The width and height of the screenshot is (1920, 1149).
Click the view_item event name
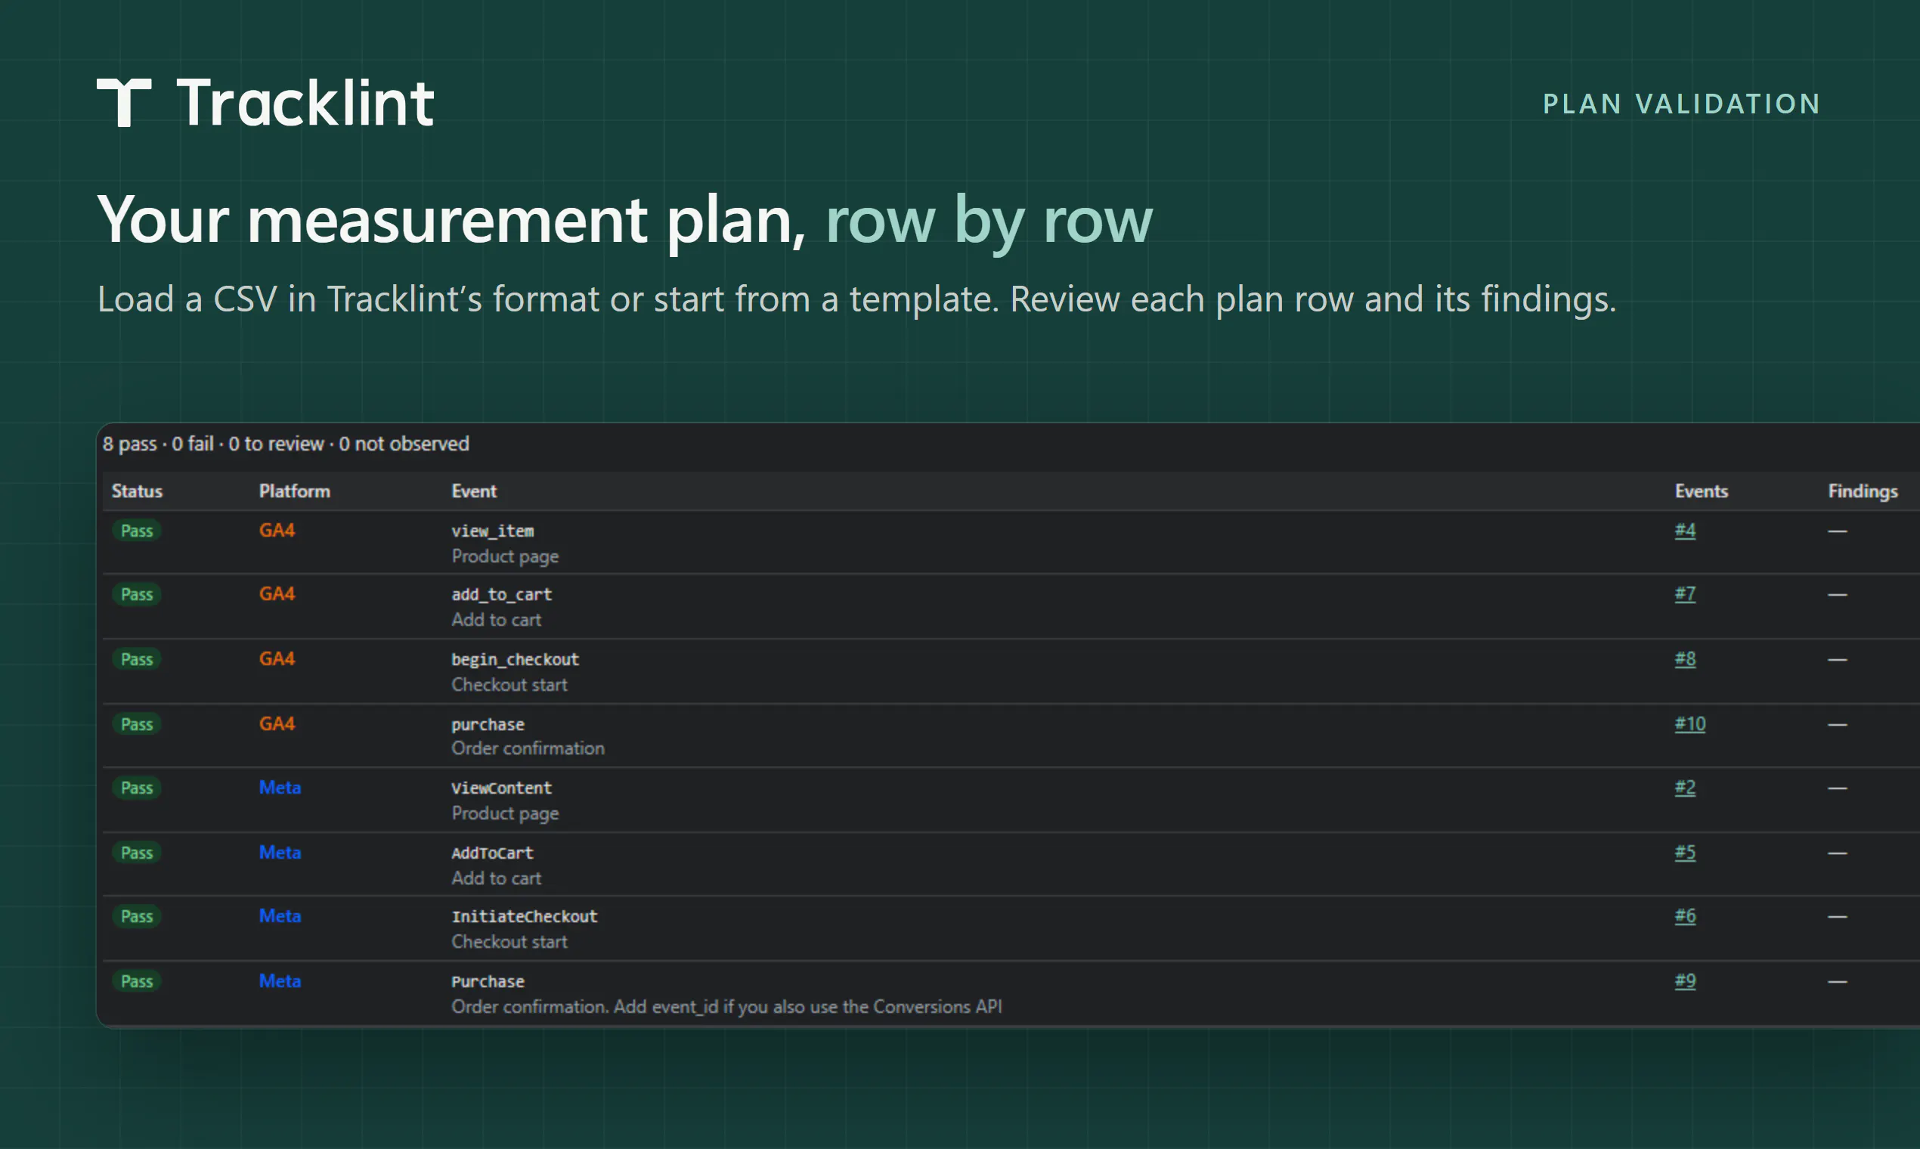pos(492,531)
